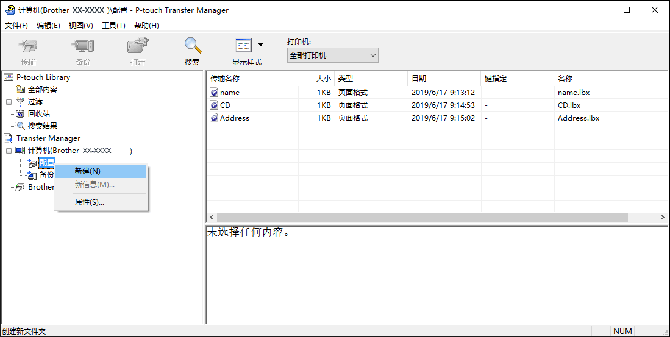Click the 传输 (Transfer) toolbar icon
670x337 pixels.
pyautogui.click(x=28, y=46)
